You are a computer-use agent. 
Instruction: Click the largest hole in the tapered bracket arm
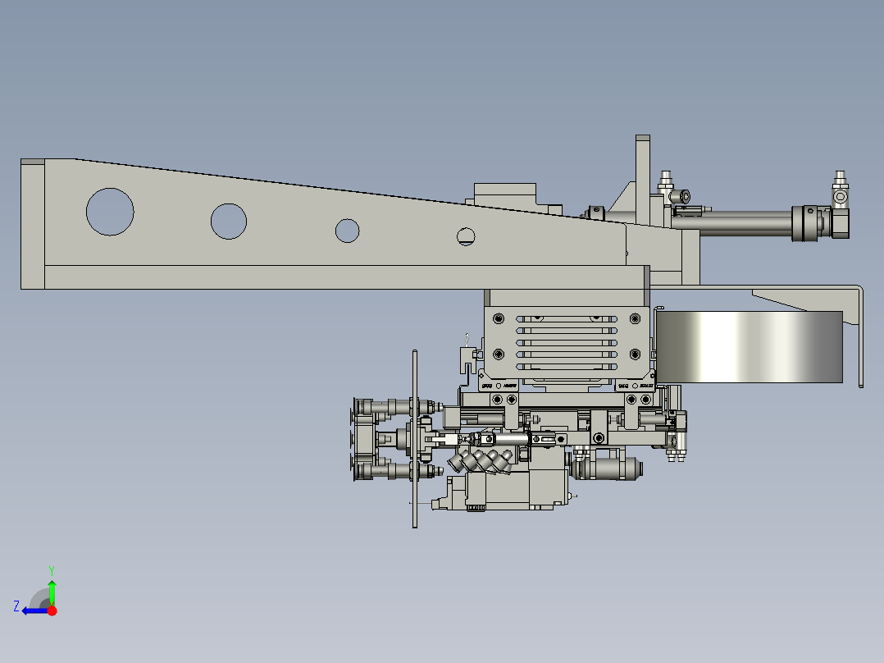(107, 212)
